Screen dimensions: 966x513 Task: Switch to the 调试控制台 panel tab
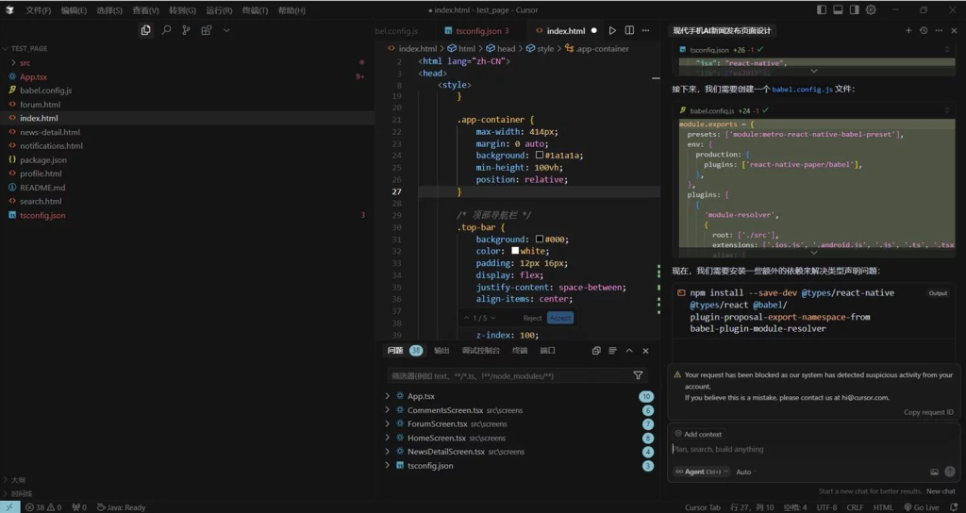(480, 351)
